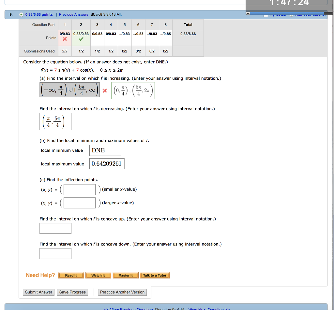Open the 0.83/6.66 points link

tap(39, 14)
